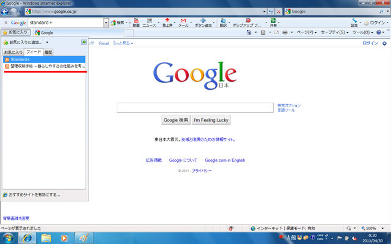Click the ポップアップ blocker toolbar icon
Screen dimensions: 391x244
click(247, 23)
